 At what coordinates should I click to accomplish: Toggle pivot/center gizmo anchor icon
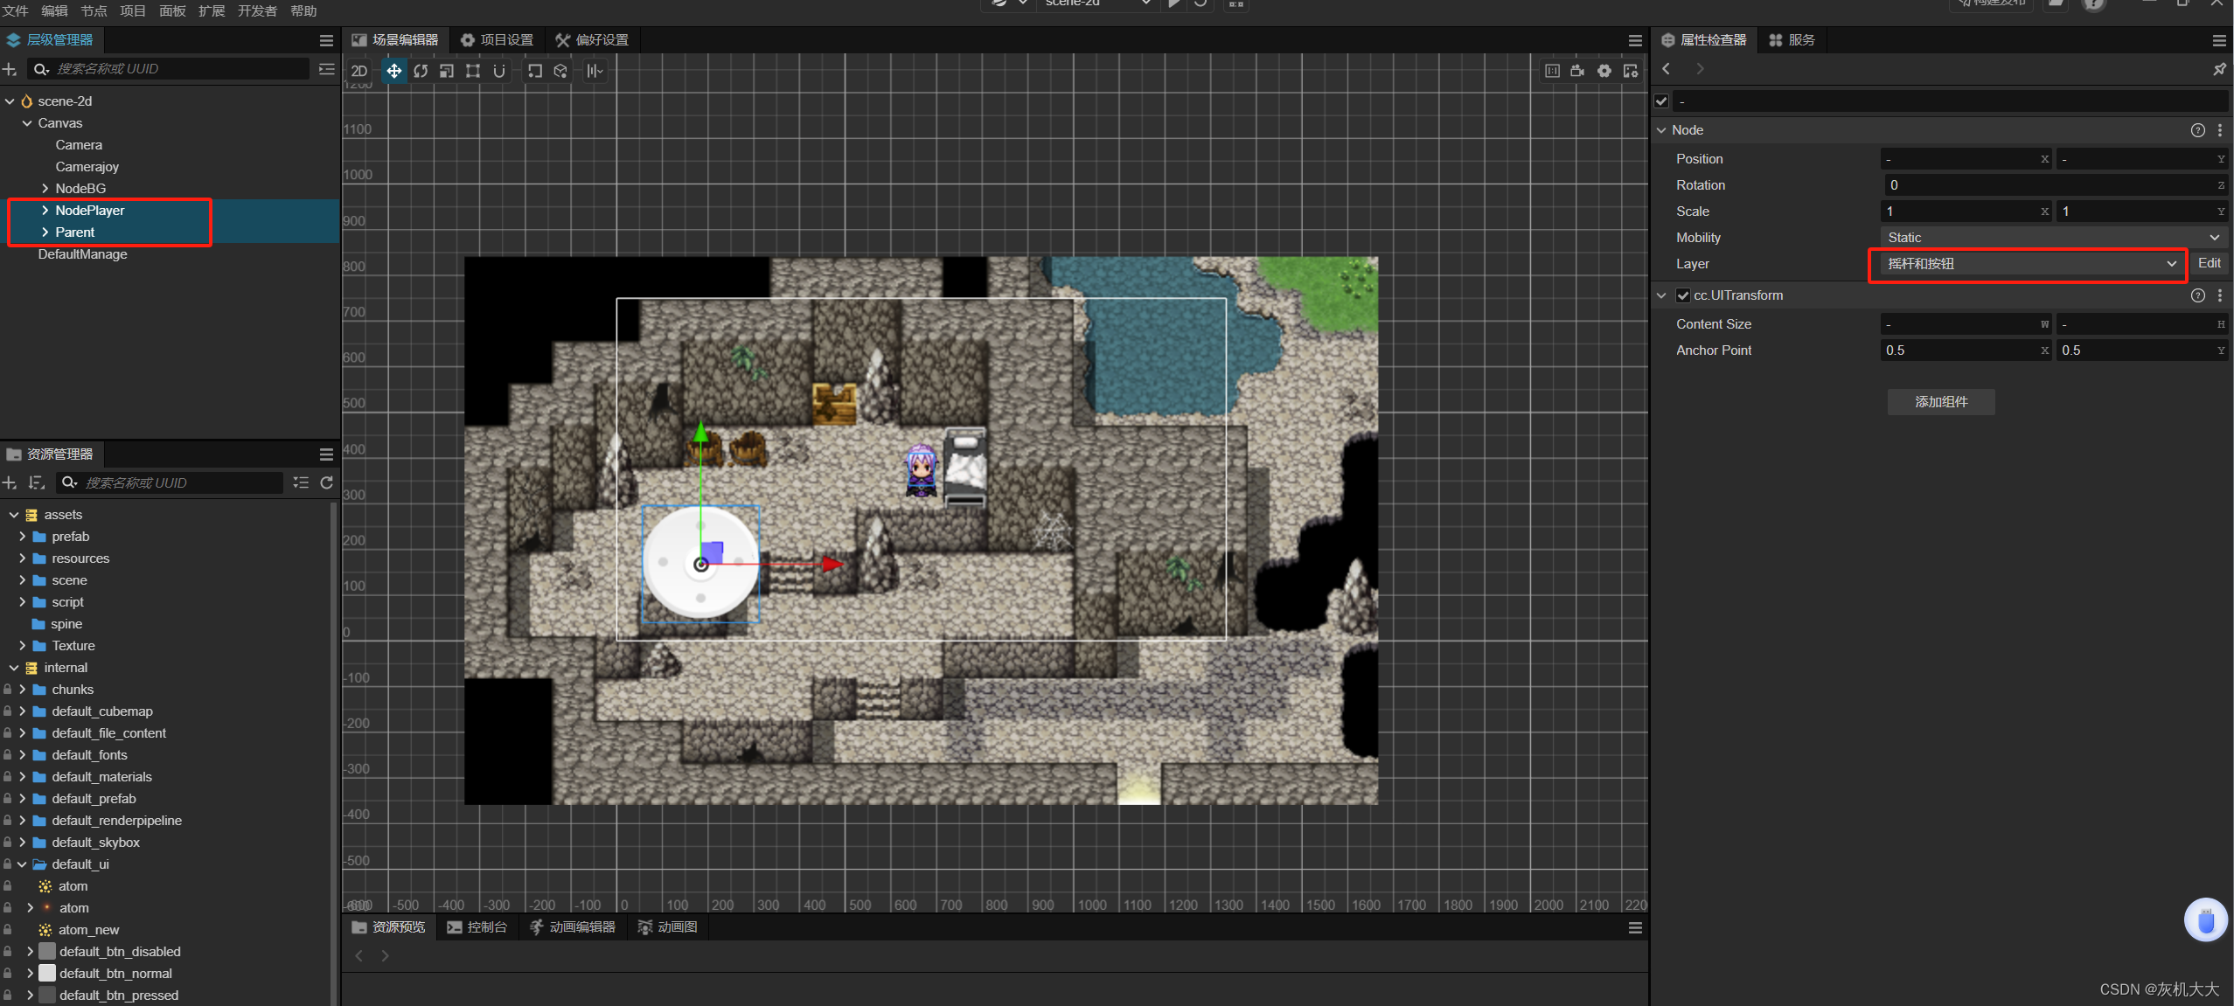click(x=535, y=71)
